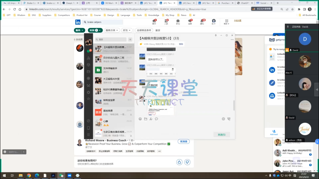Click the thumbs-up feedback icon
This screenshot has height=179, width=319.
coord(179,162)
